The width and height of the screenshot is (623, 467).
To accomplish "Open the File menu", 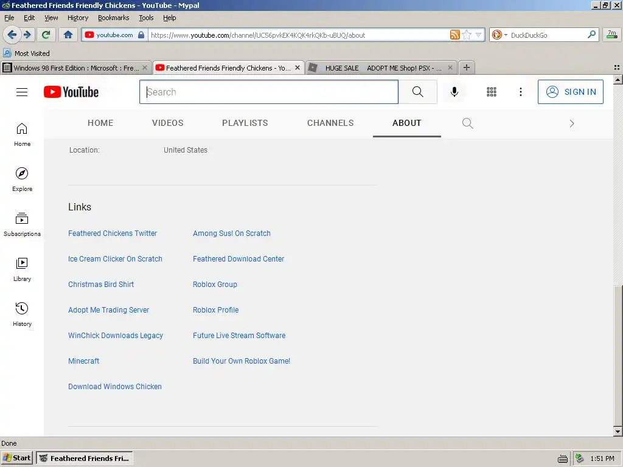I will (9, 18).
